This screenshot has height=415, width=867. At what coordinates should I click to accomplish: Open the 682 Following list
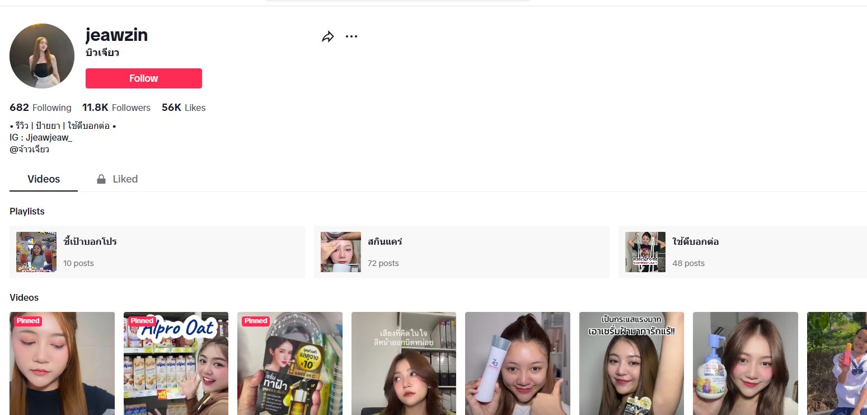point(40,108)
